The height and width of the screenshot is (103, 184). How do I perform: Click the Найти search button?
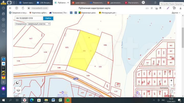48,18
